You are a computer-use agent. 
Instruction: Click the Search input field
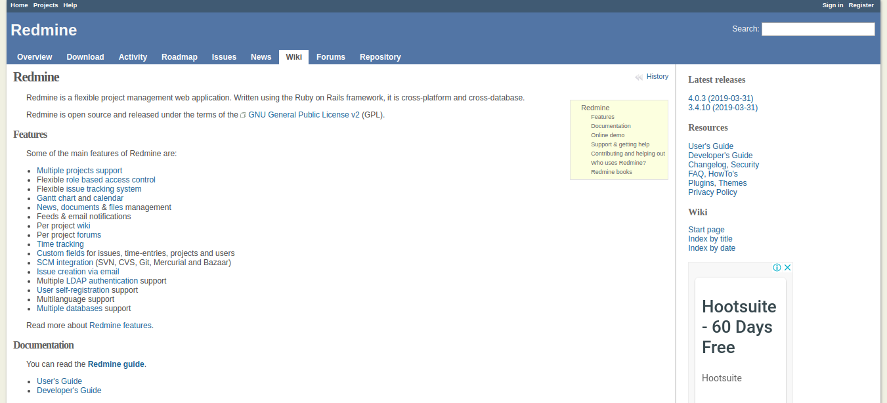pos(817,29)
